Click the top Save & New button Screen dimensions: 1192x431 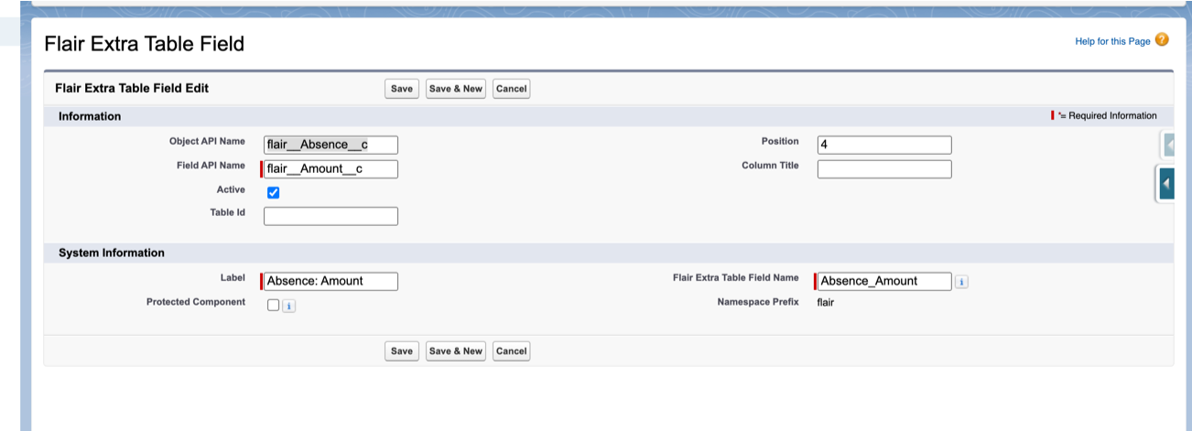pyautogui.click(x=455, y=89)
